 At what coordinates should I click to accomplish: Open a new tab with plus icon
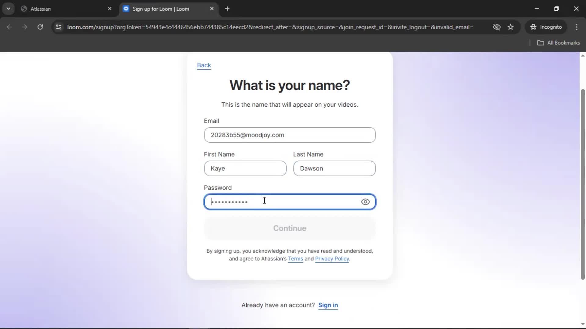[x=227, y=9]
